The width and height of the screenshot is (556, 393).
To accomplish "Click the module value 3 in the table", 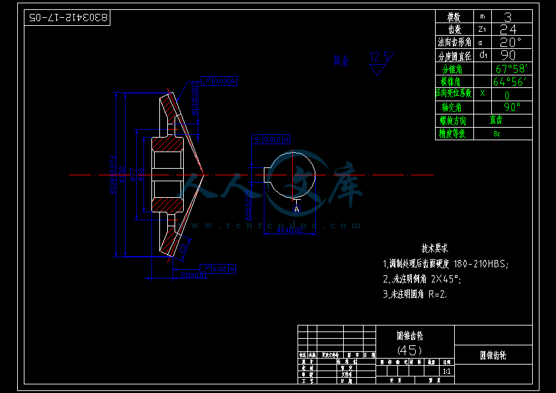I will (x=508, y=17).
